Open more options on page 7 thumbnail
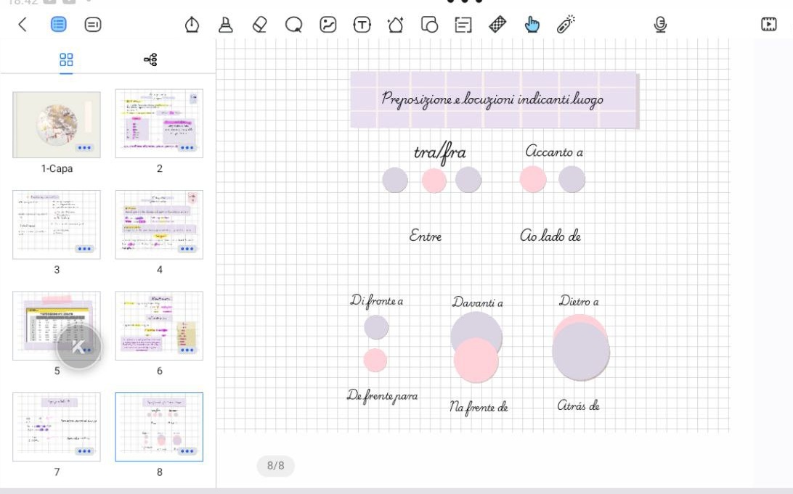Image resolution: width=793 pixels, height=494 pixels. click(x=84, y=451)
